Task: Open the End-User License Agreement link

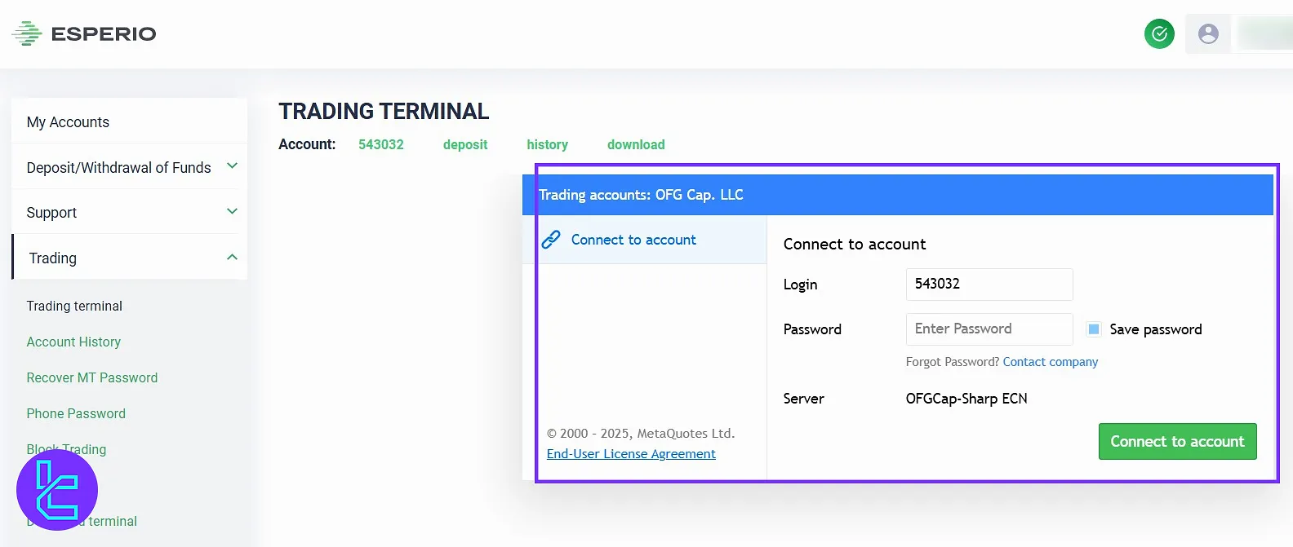Action: pyautogui.click(x=631, y=454)
